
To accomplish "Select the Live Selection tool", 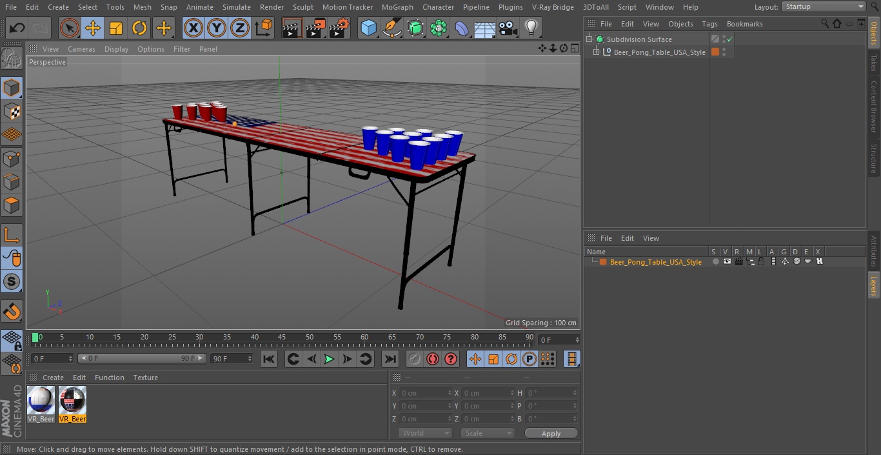I will point(69,28).
